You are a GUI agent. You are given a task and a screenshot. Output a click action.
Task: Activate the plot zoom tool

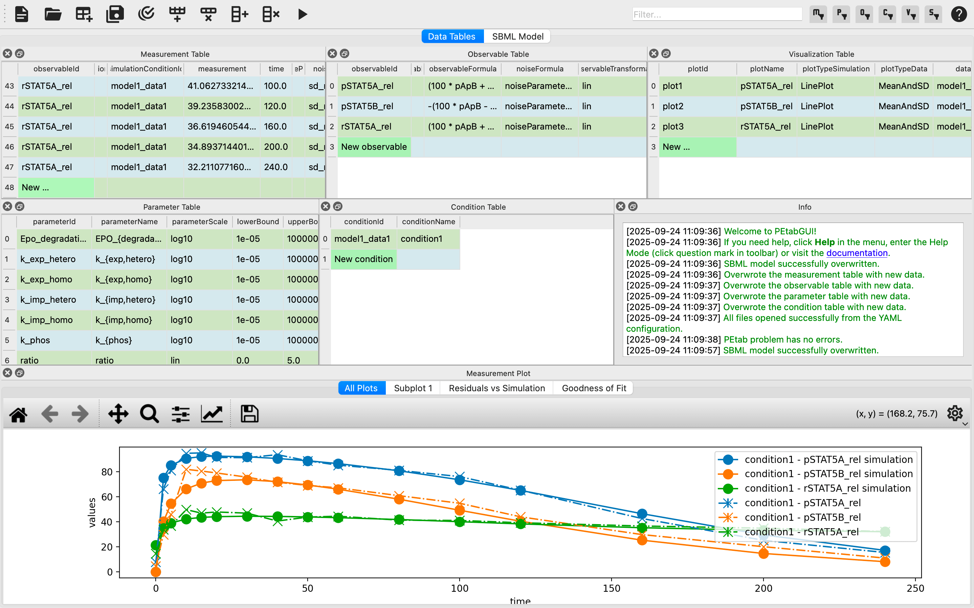click(x=149, y=413)
